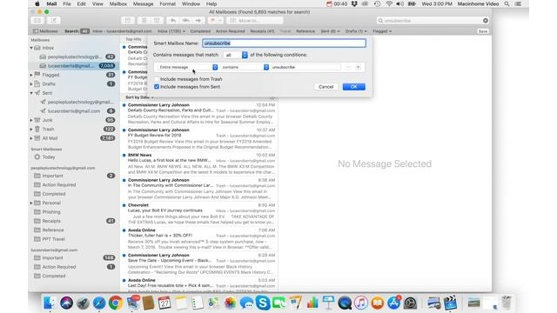Add a condition with the plus icon
Screen dimensions: 557x313
(358, 67)
